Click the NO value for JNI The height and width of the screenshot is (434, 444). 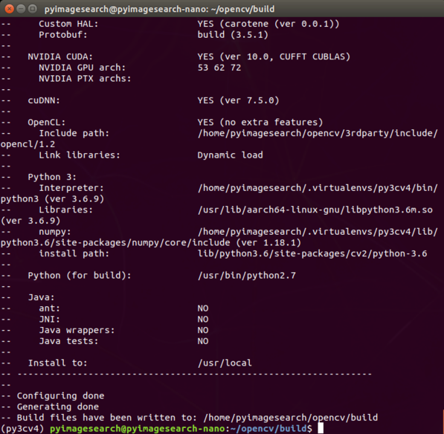pos(203,320)
